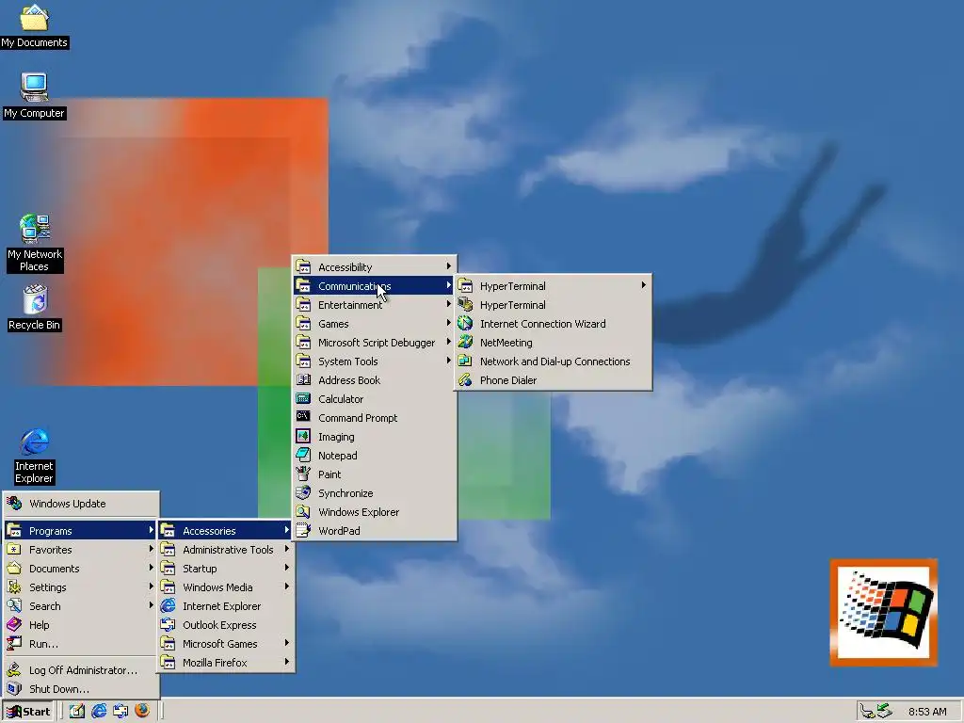Viewport: 964px width, 723px height.
Task: Click the system tray clock
Action: click(927, 712)
